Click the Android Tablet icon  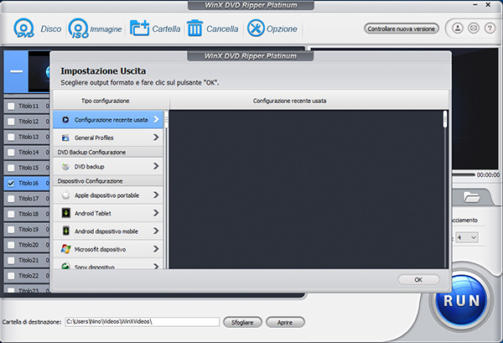(65, 213)
